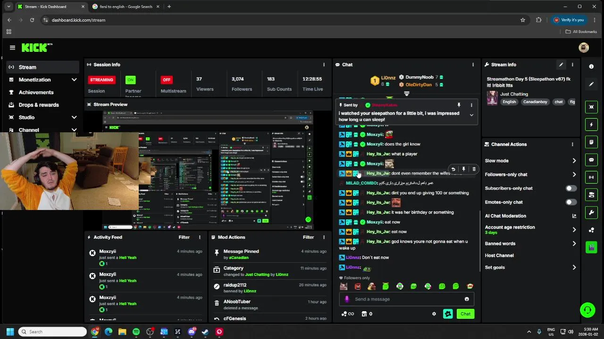This screenshot has width=604, height=339.
Task: Open Followers-only chat settings arrow
Action: click(x=574, y=175)
